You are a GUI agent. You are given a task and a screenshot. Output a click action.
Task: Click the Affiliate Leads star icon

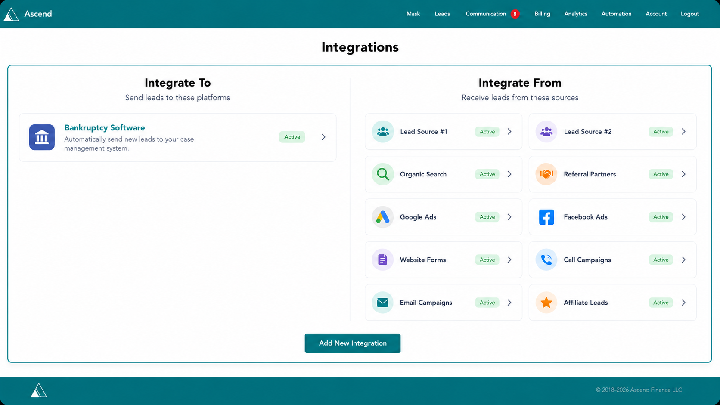[546, 303]
